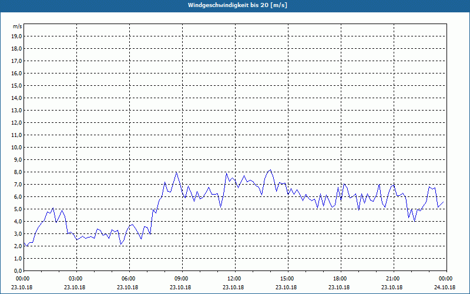Pick the 23.10.18 date under 18:00
470x294 pixels.
[x=339, y=287]
